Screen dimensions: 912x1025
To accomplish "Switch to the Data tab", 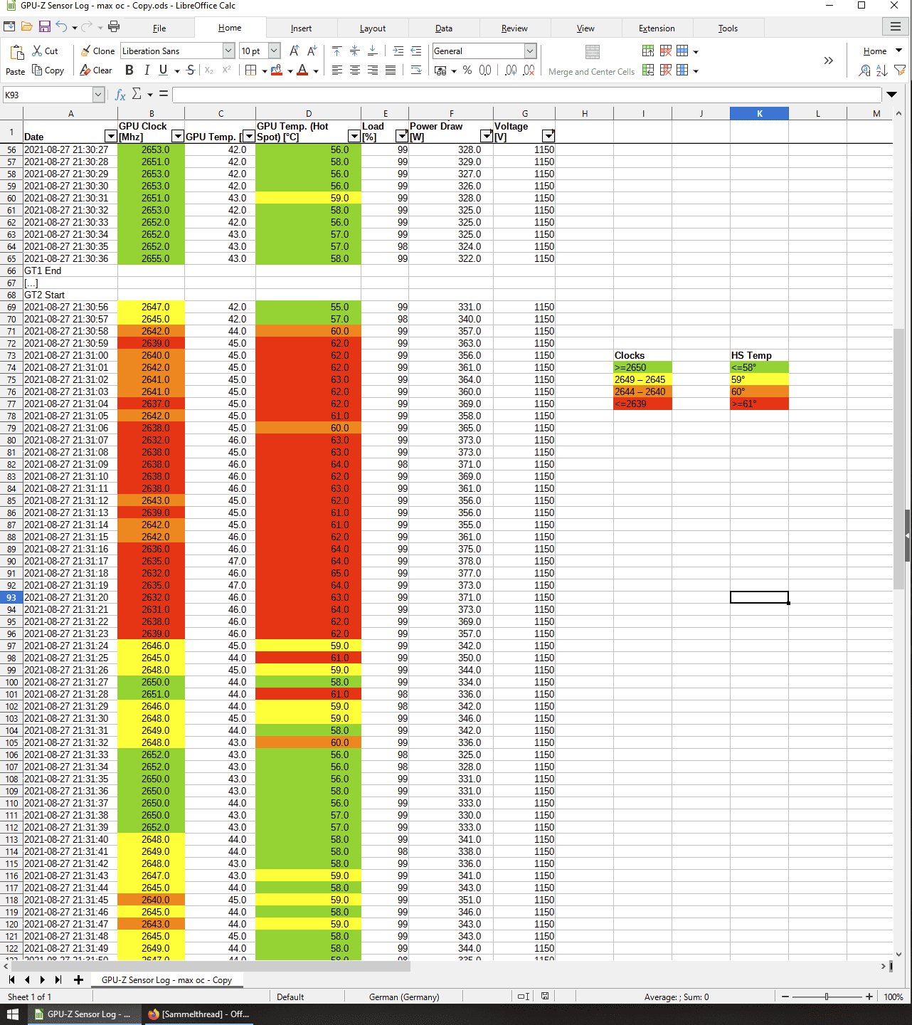I will tap(444, 28).
